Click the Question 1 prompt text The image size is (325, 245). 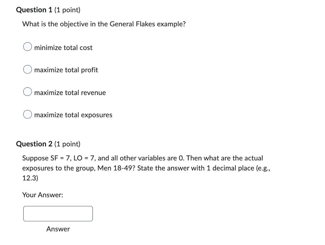click(104, 24)
